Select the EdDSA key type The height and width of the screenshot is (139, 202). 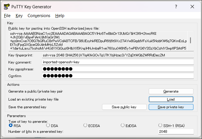pos(123,125)
